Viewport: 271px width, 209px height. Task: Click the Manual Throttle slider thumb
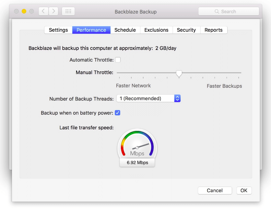(x=179, y=74)
